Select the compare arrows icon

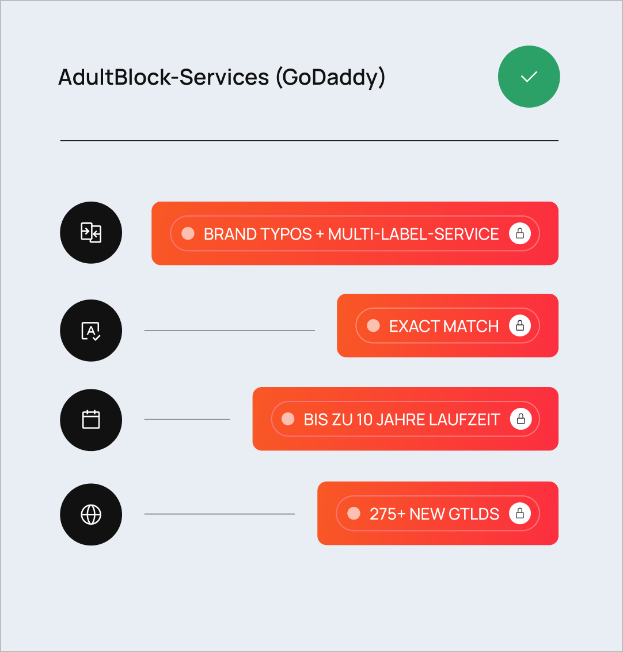click(x=91, y=233)
